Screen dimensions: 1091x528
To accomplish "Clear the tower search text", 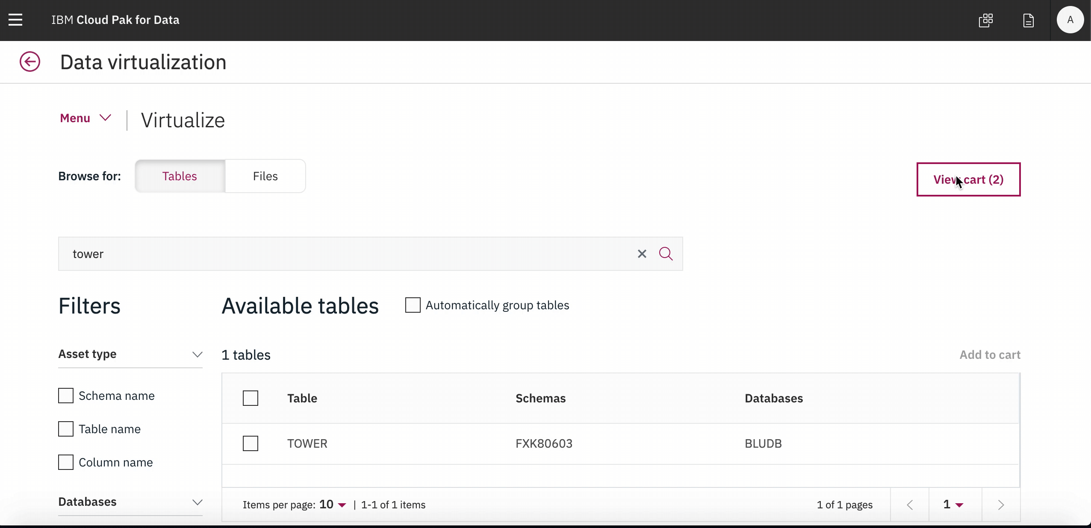I will click(642, 254).
